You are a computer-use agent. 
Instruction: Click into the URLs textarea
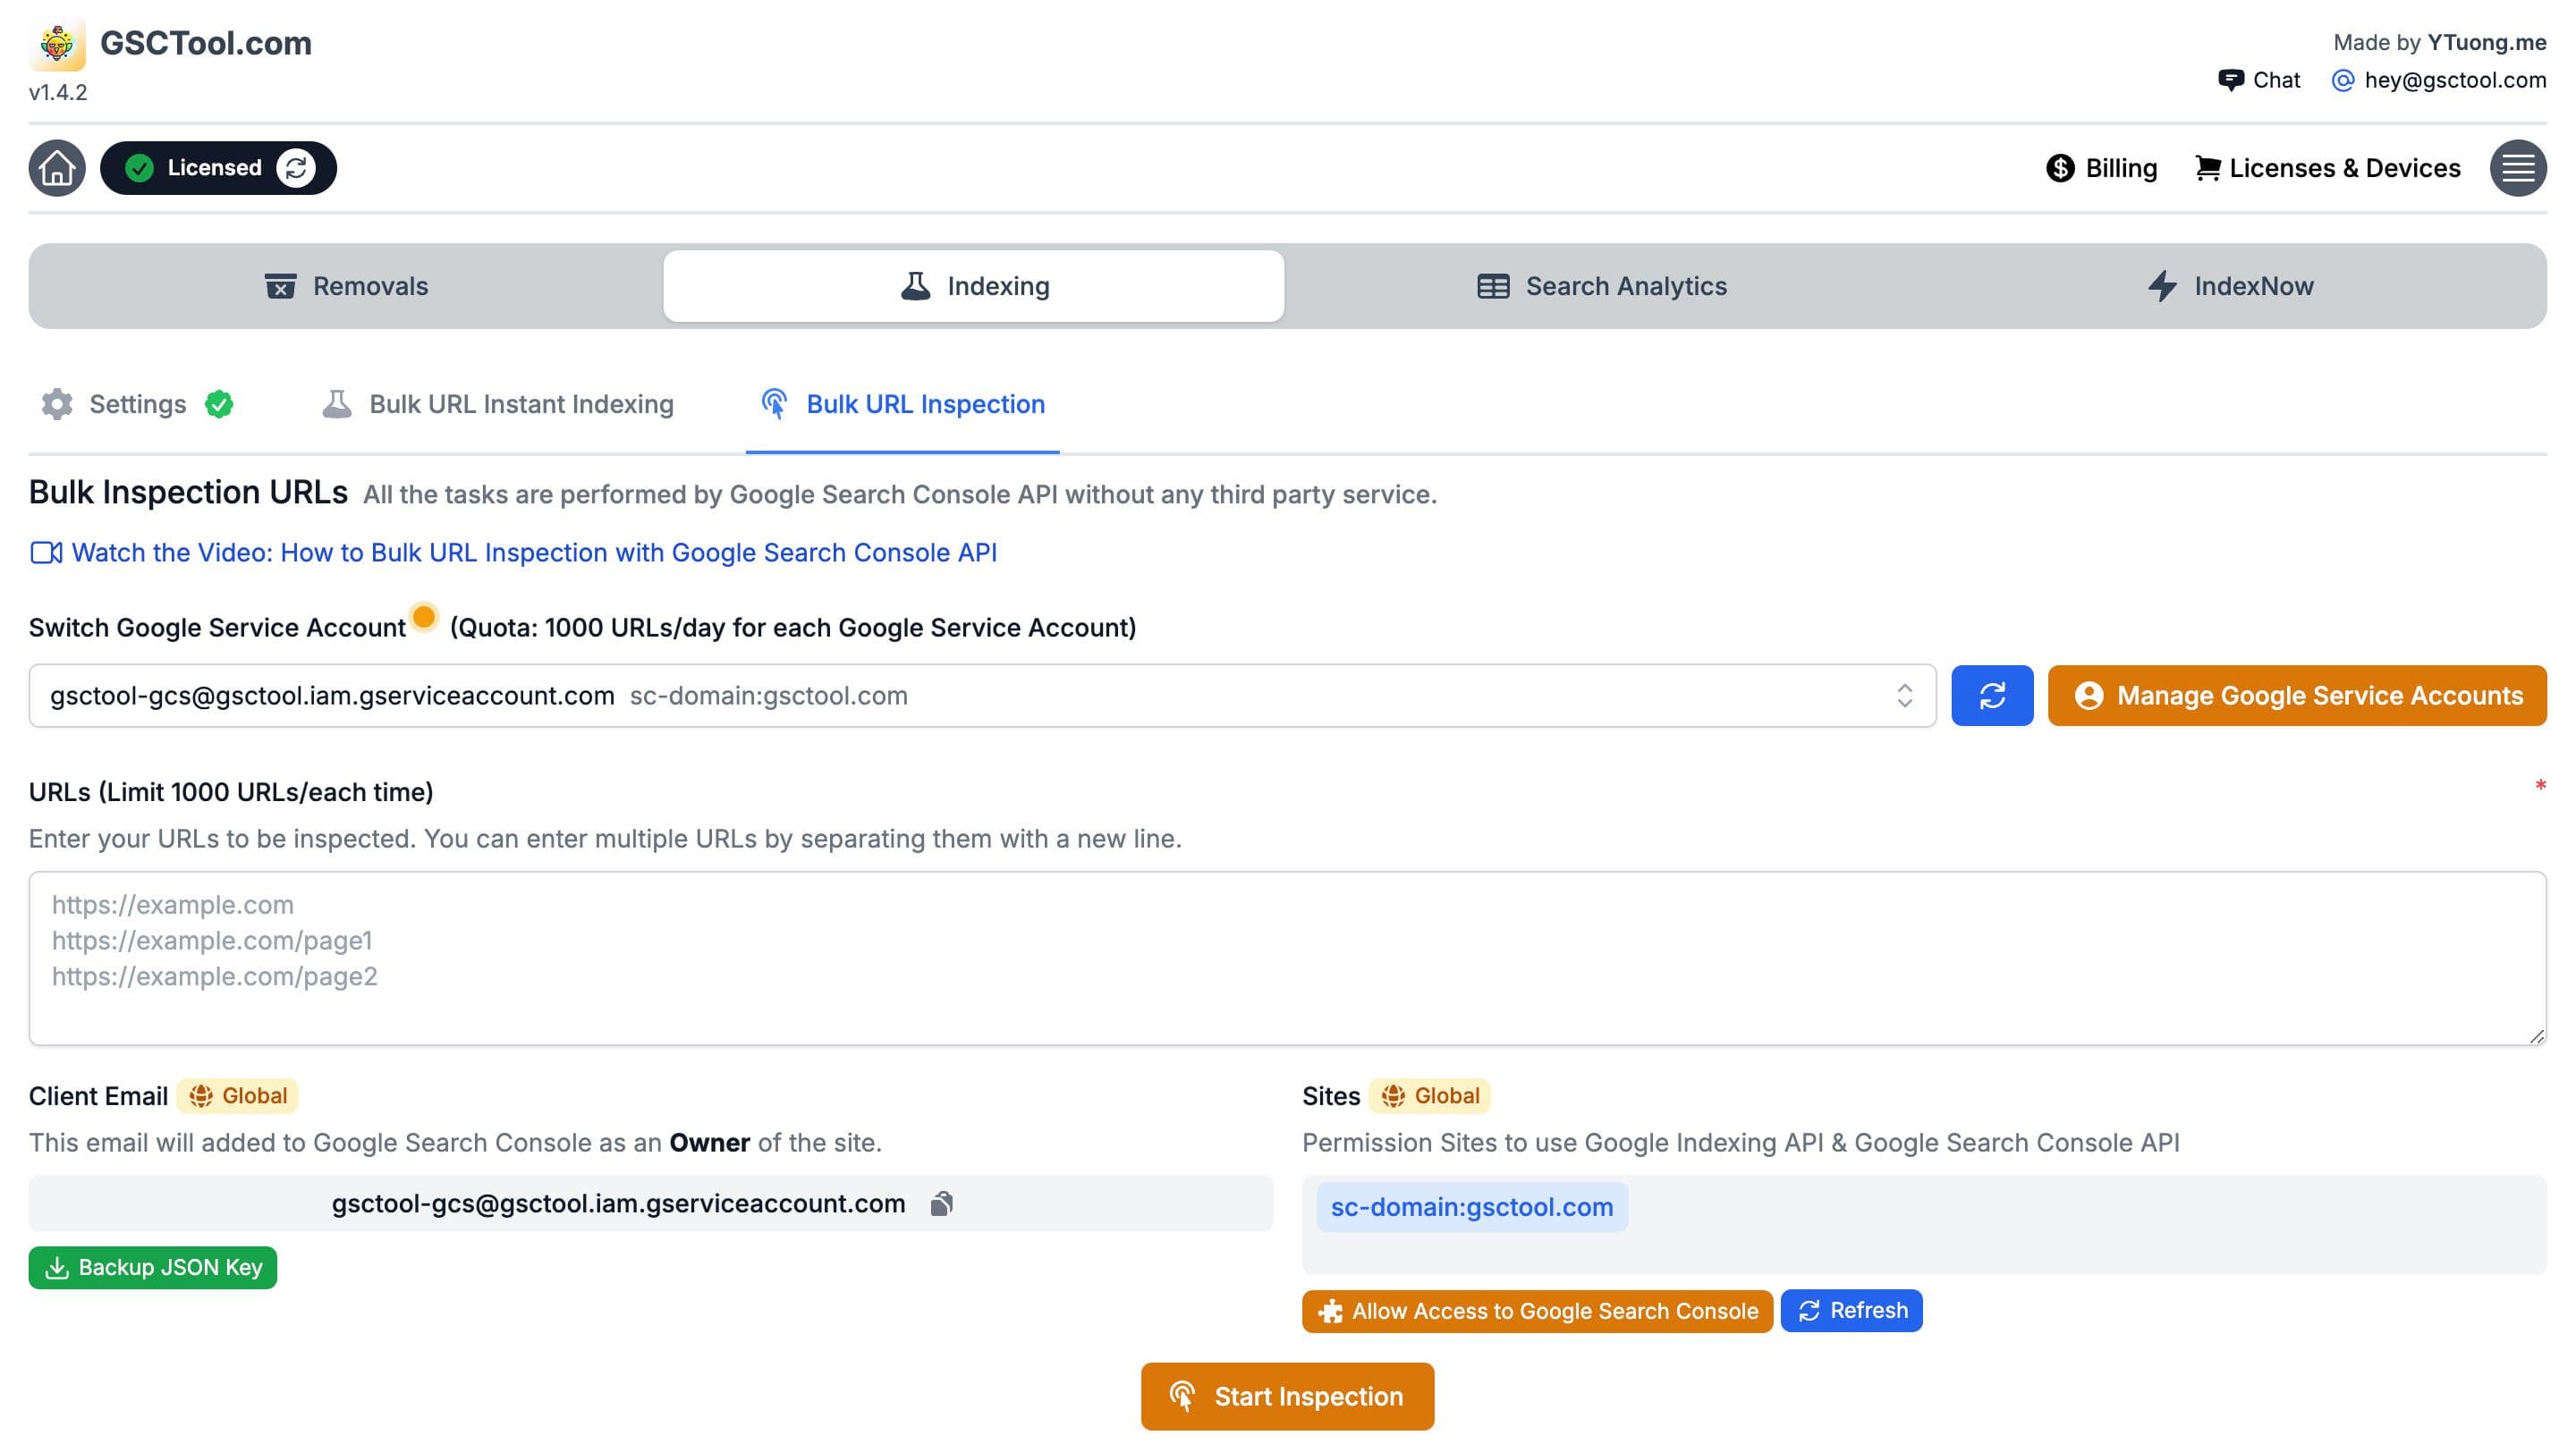pyautogui.click(x=1287, y=958)
